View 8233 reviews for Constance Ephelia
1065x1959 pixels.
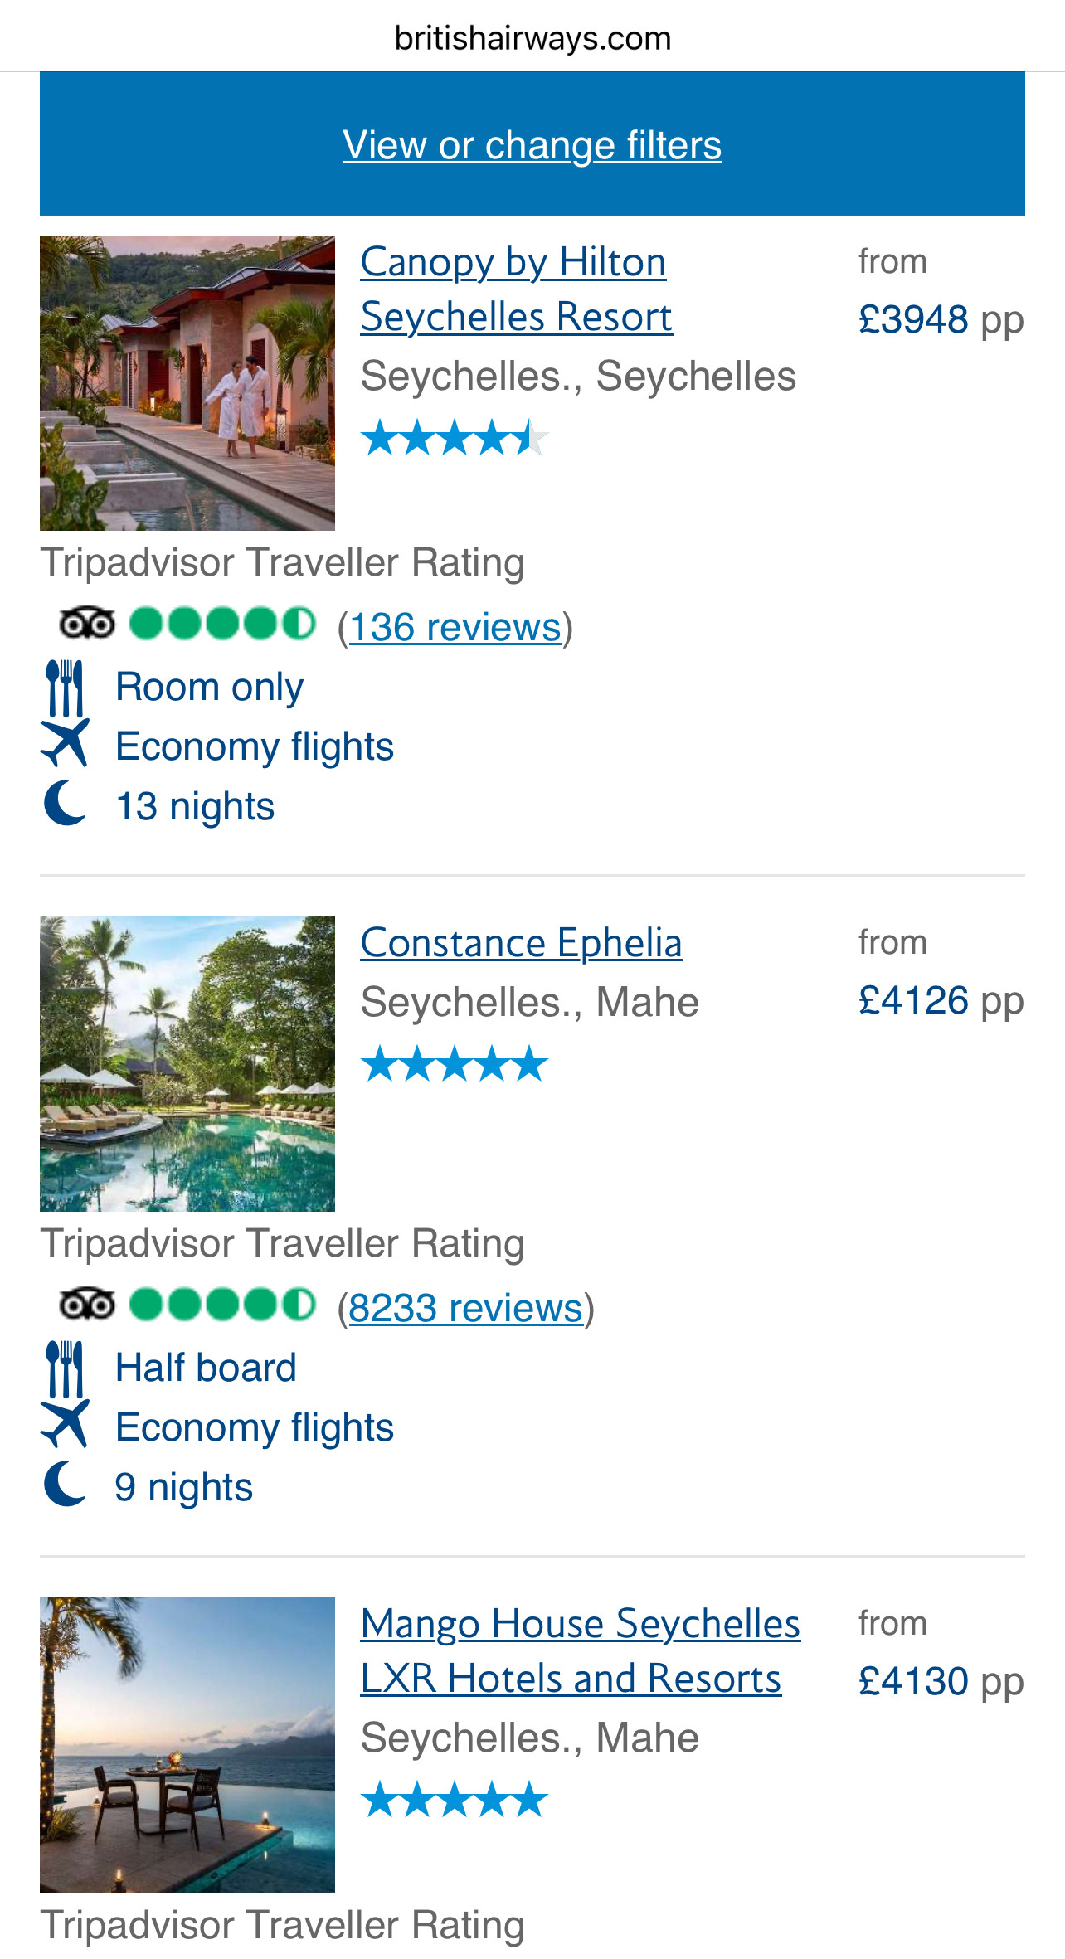(465, 1308)
